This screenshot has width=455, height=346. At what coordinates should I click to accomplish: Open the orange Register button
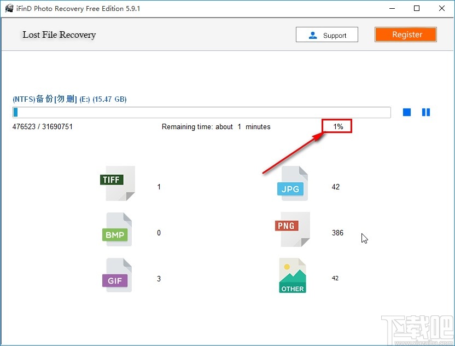(x=405, y=34)
